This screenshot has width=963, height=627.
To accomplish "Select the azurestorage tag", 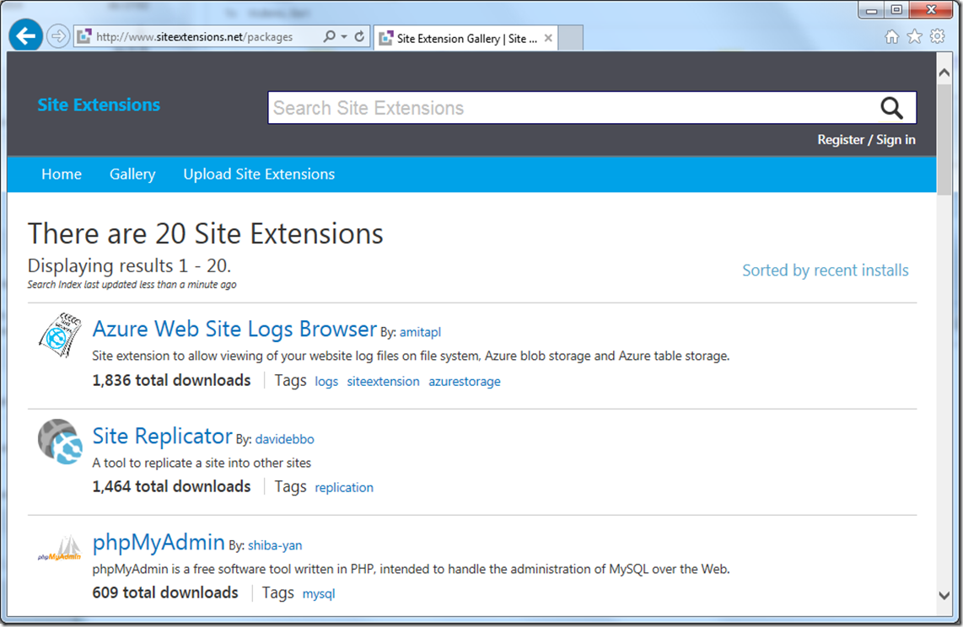I will click(465, 382).
